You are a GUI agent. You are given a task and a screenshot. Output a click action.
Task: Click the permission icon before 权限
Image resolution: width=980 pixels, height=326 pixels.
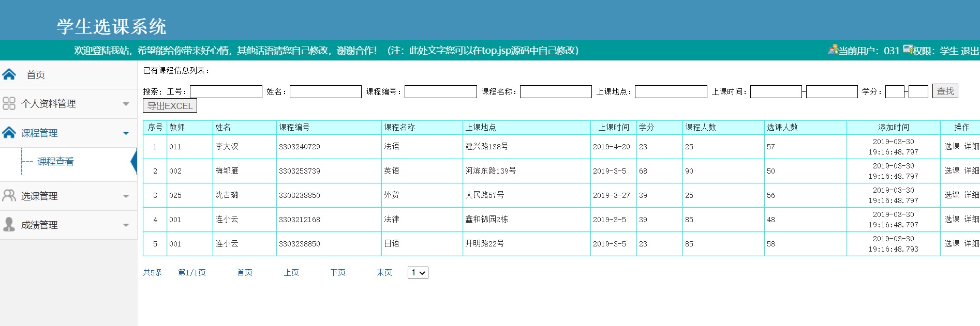[x=908, y=49]
